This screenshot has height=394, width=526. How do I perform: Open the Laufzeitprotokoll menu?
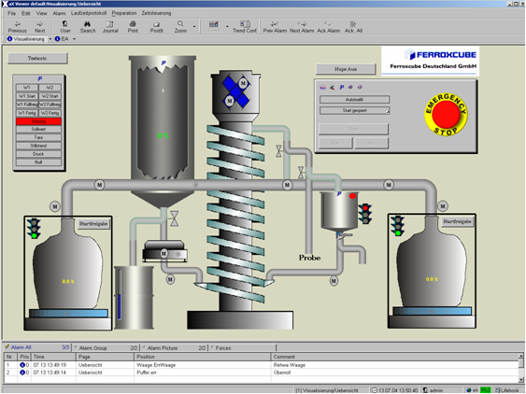(89, 13)
